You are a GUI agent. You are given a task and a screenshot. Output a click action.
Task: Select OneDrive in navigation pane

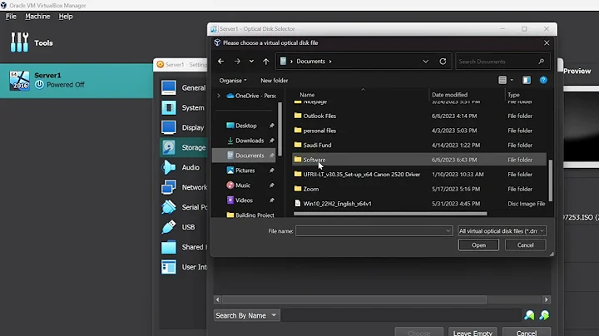click(x=251, y=96)
